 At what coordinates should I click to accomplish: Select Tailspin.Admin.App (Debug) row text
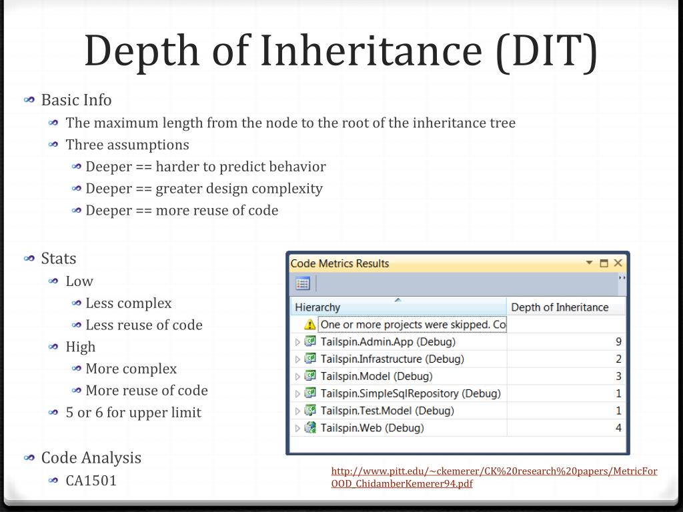pyautogui.click(x=388, y=342)
